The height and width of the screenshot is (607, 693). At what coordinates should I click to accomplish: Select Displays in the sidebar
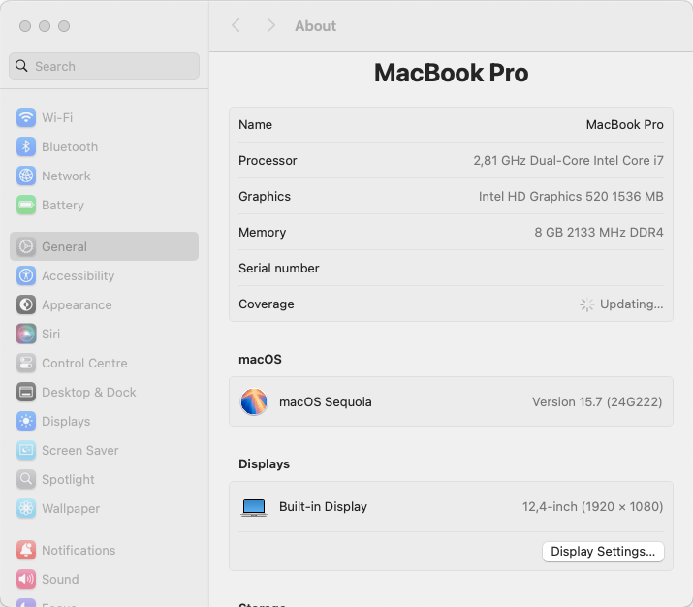pyautogui.click(x=66, y=421)
